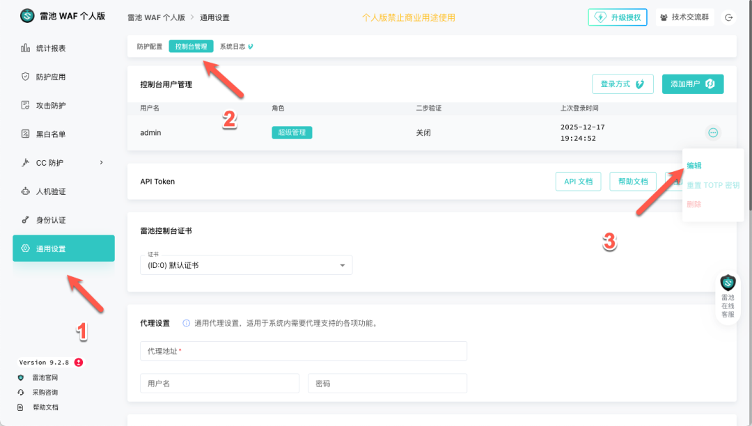
Task: Click the robot icon for 人机验证
Action: pos(25,191)
